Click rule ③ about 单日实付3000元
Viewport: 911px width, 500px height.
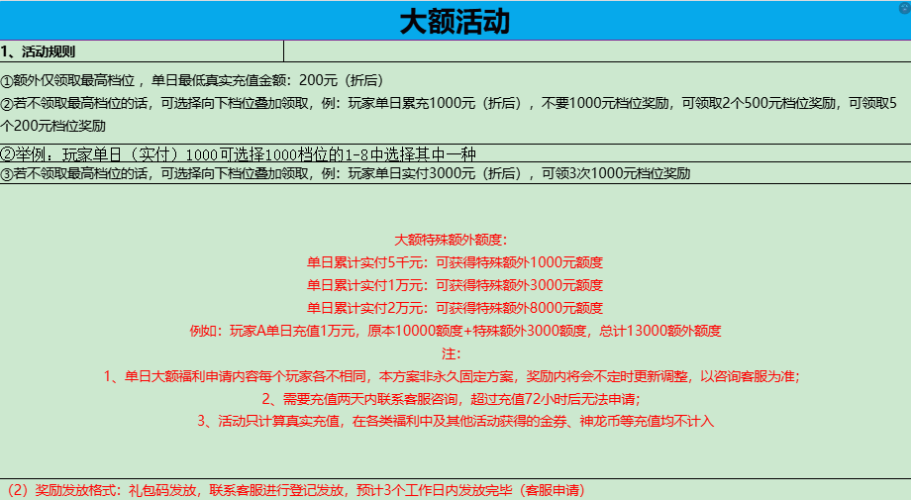pyautogui.click(x=346, y=173)
